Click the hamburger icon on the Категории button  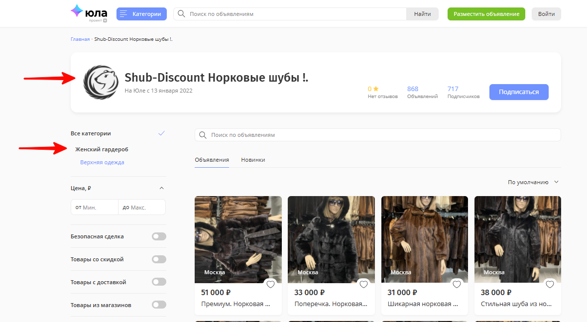click(123, 13)
